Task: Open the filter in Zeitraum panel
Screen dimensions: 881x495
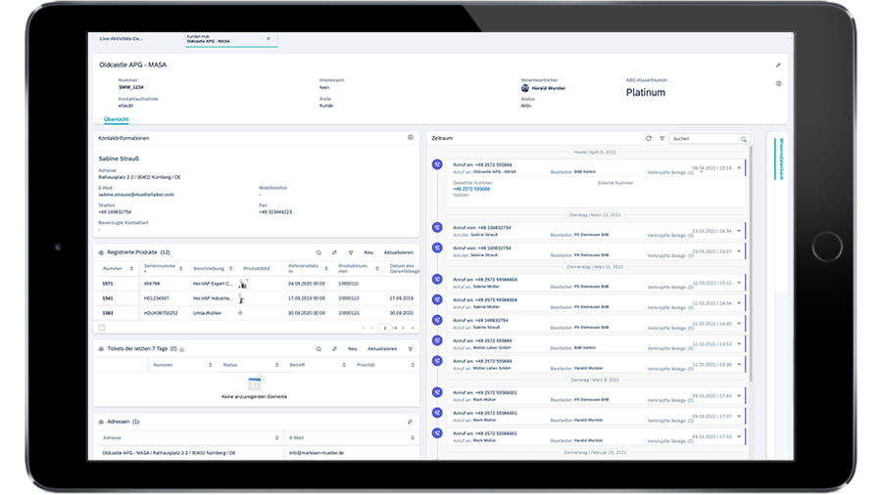Action: click(x=661, y=139)
